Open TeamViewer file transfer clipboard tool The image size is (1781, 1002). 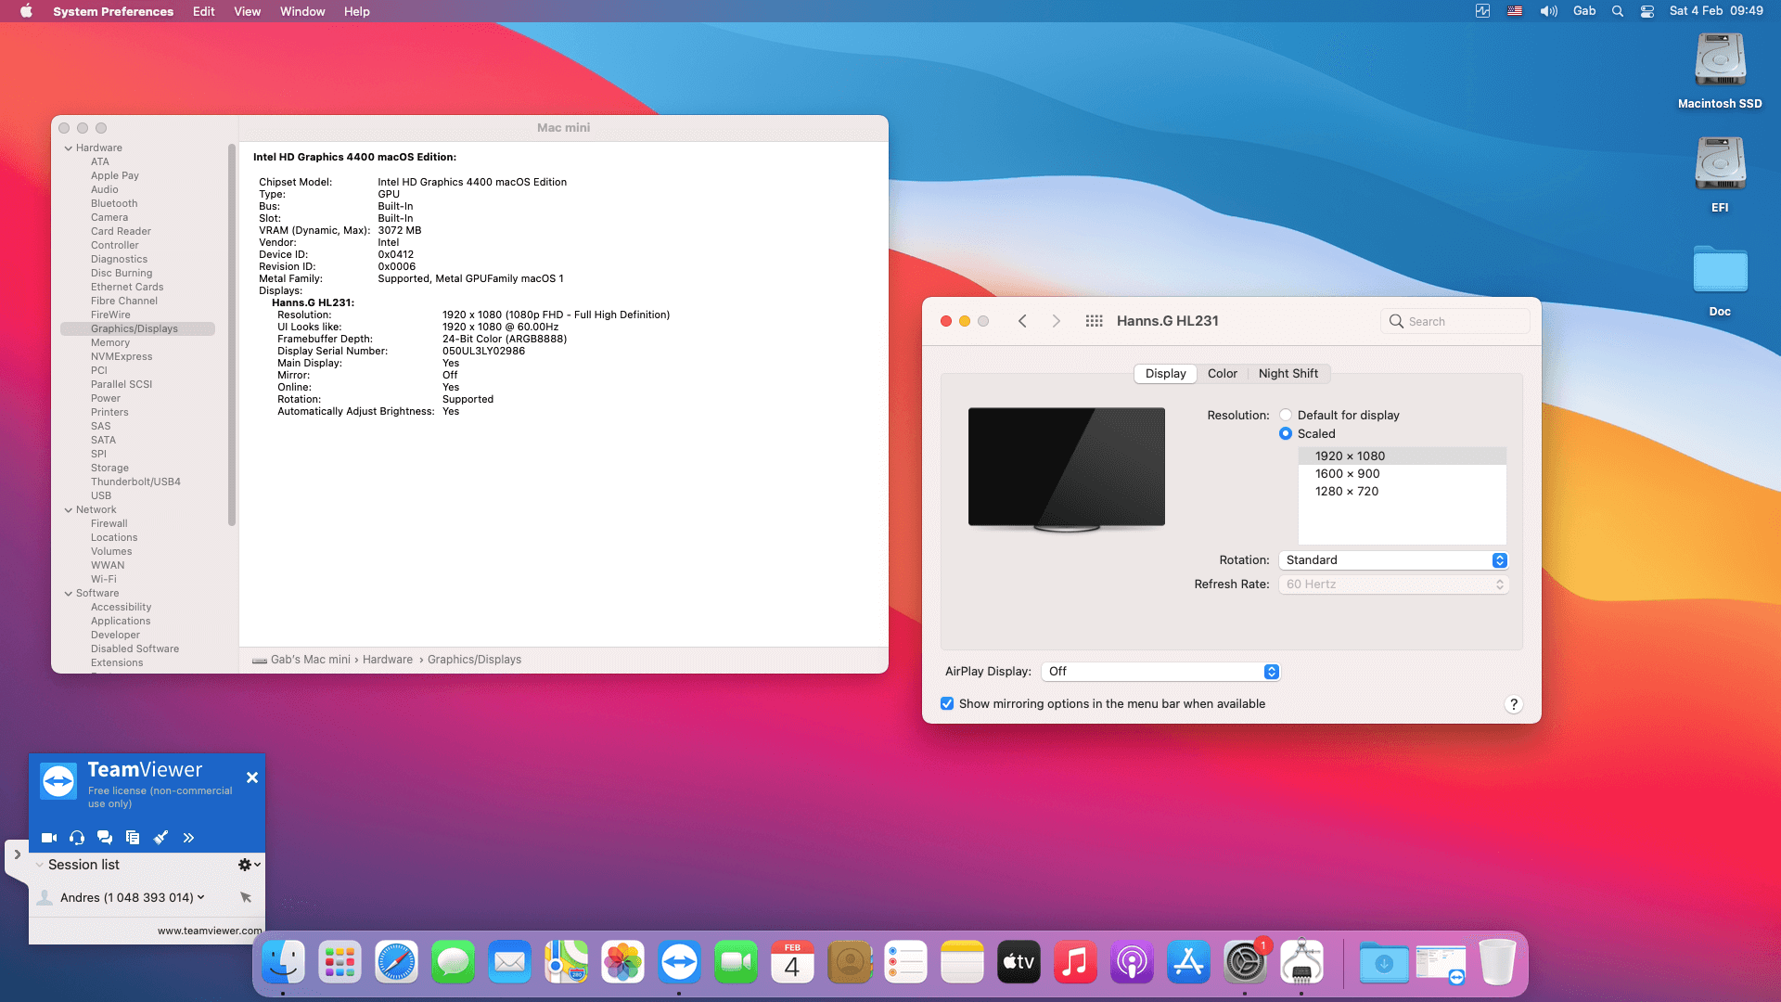click(133, 837)
